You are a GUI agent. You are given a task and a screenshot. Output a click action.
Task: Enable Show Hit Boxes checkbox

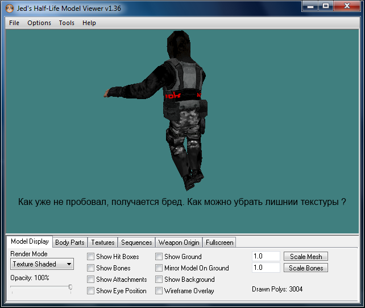90,257
